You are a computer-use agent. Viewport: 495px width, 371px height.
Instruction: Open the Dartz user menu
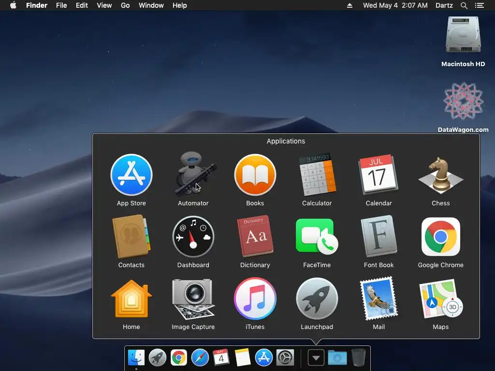point(444,5)
